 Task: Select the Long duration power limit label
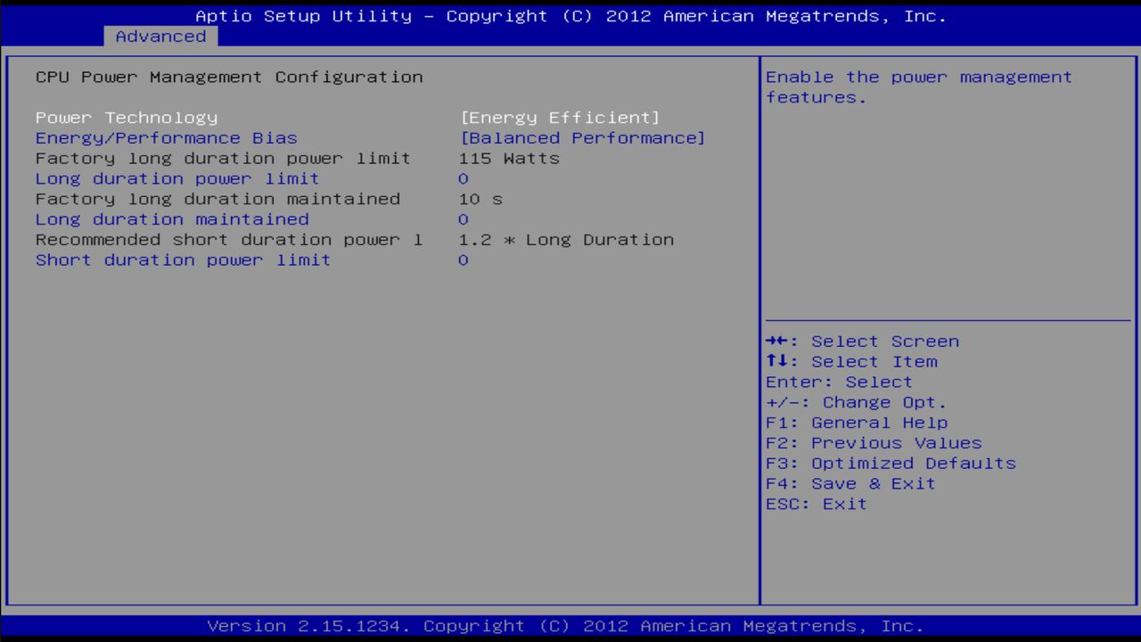point(177,178)
